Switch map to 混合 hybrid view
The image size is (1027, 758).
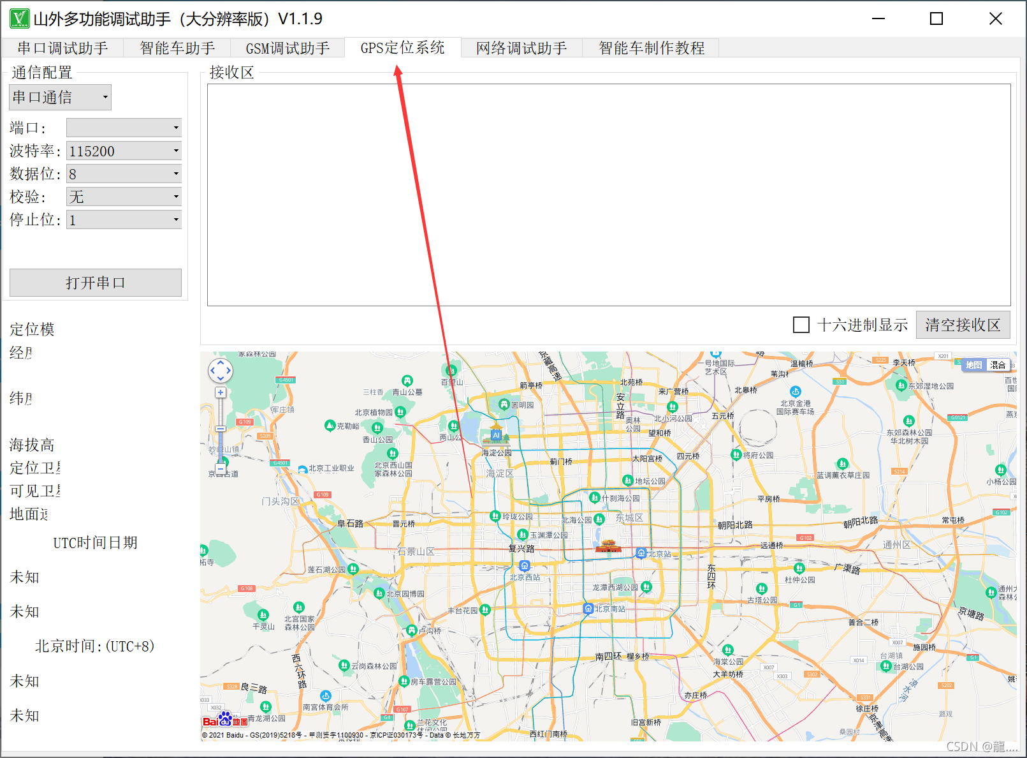tap(998, 365)
